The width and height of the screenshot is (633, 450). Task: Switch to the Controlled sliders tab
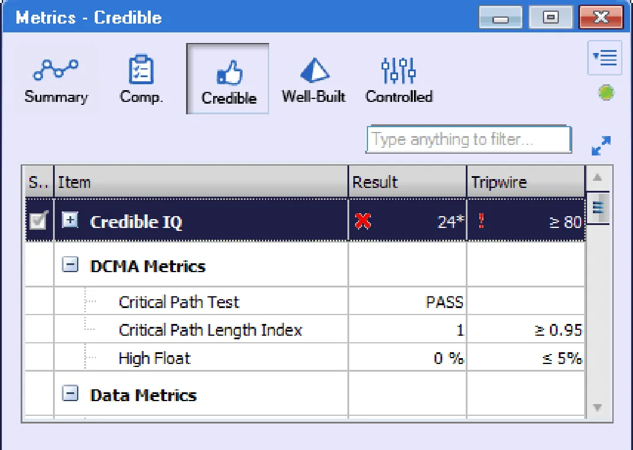(399, 80)
